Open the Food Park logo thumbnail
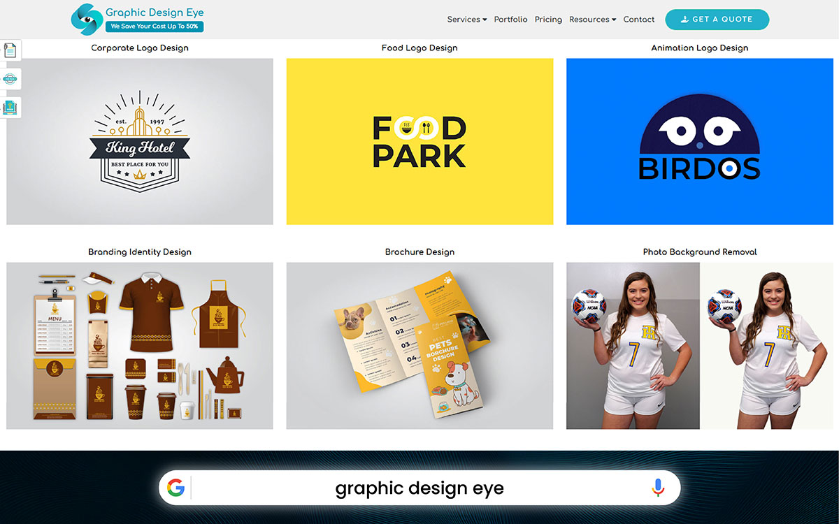 tap(419, 141)
